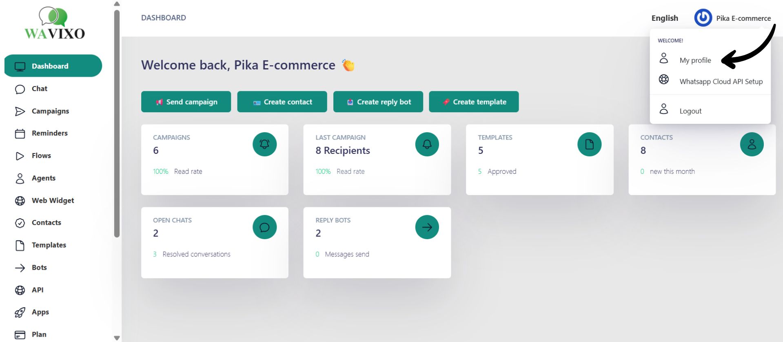Viewport: 783px width, 342px height.
Task: Open My profile from the welcome dropdown
Action: point(695,60)
